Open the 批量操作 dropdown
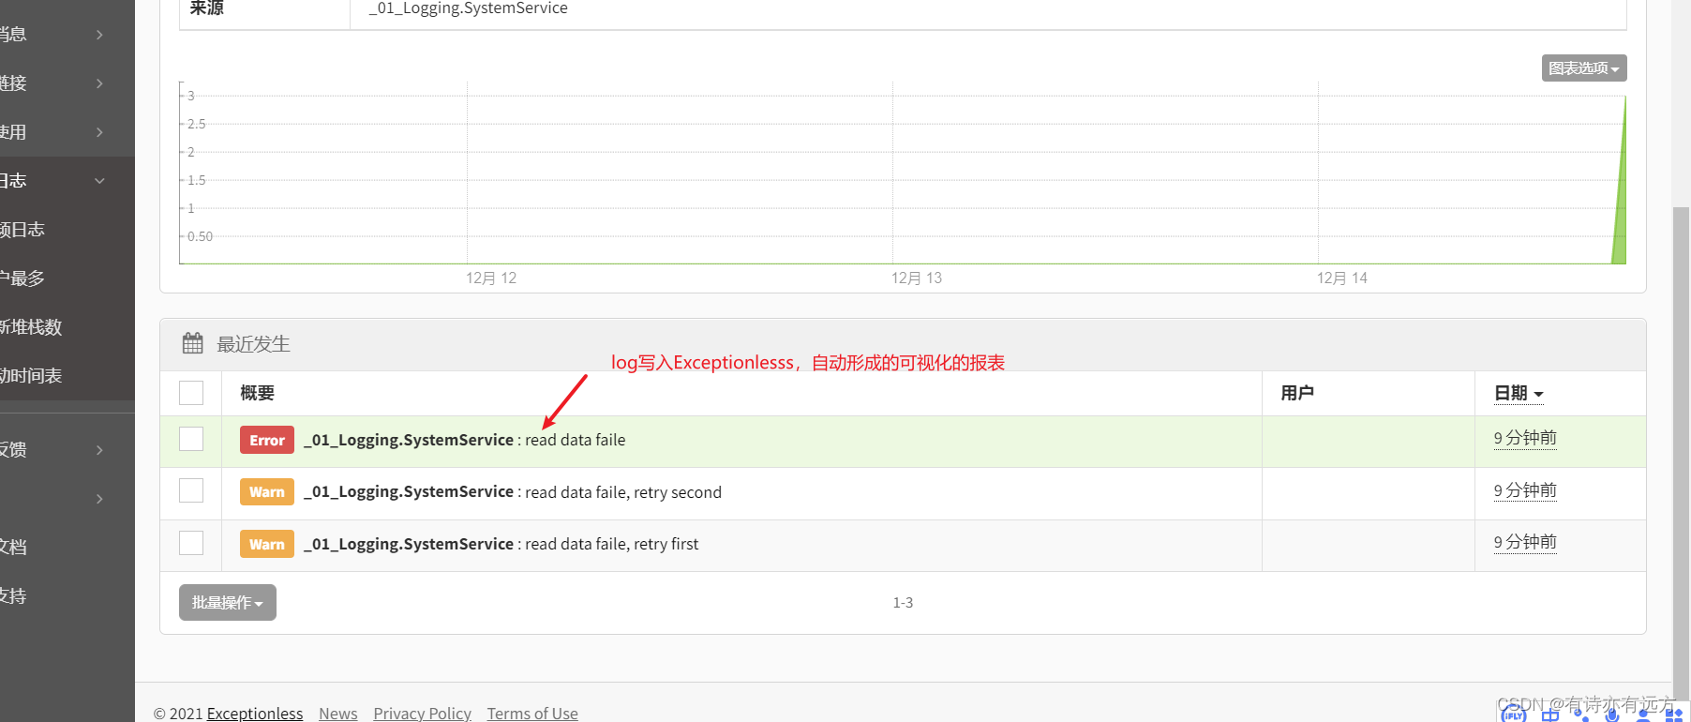Screen dimensions: 1691x722 [x=228, y=602]
